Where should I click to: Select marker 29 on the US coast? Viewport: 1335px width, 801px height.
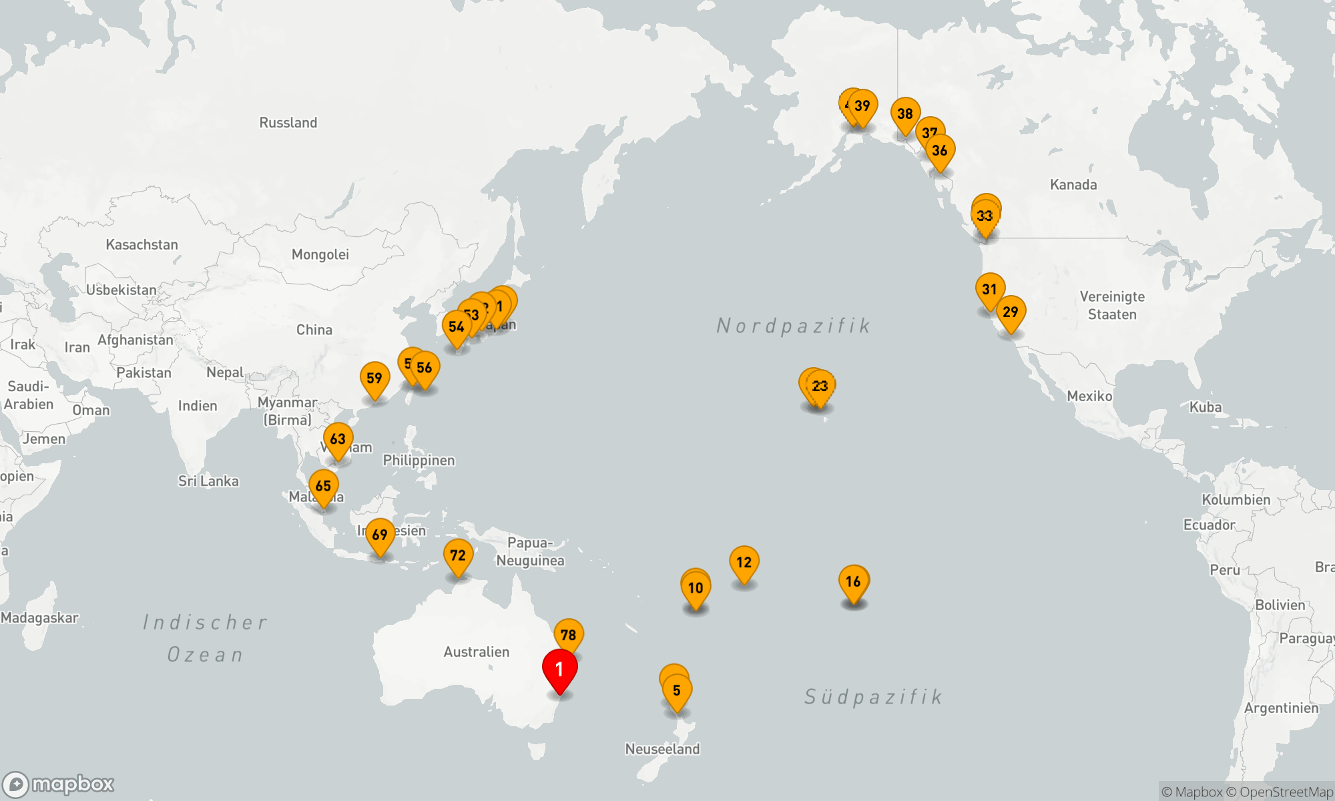[1011, 312]
